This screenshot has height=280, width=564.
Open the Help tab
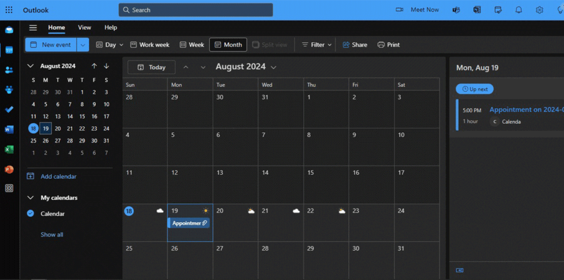111,28
